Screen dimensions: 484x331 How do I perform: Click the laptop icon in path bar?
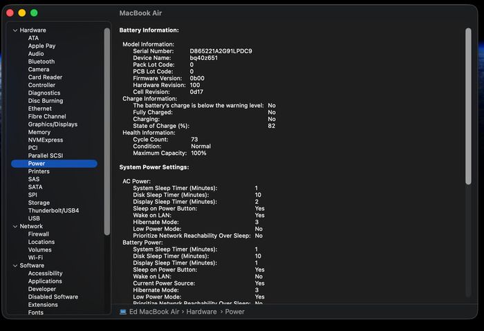click(x=123, y=312)
